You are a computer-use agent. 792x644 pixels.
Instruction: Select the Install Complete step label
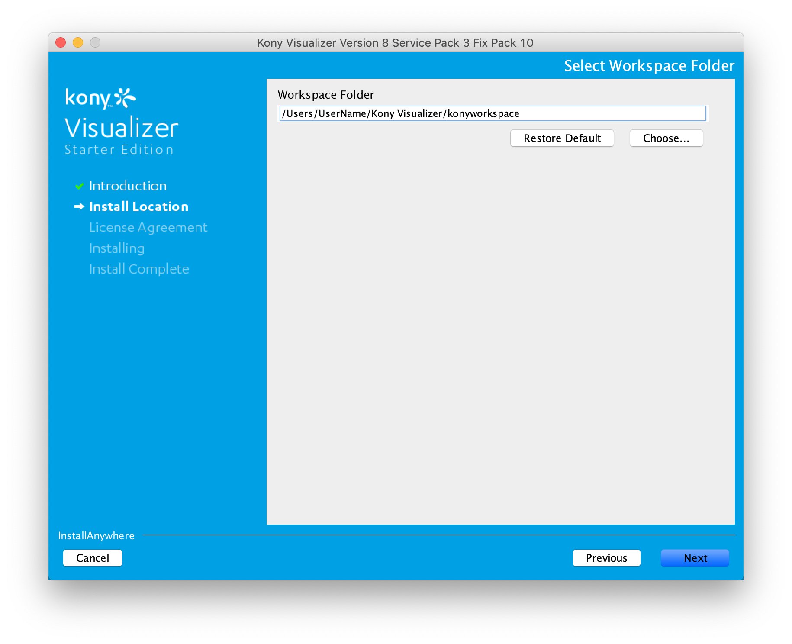(x=139, y=269)
